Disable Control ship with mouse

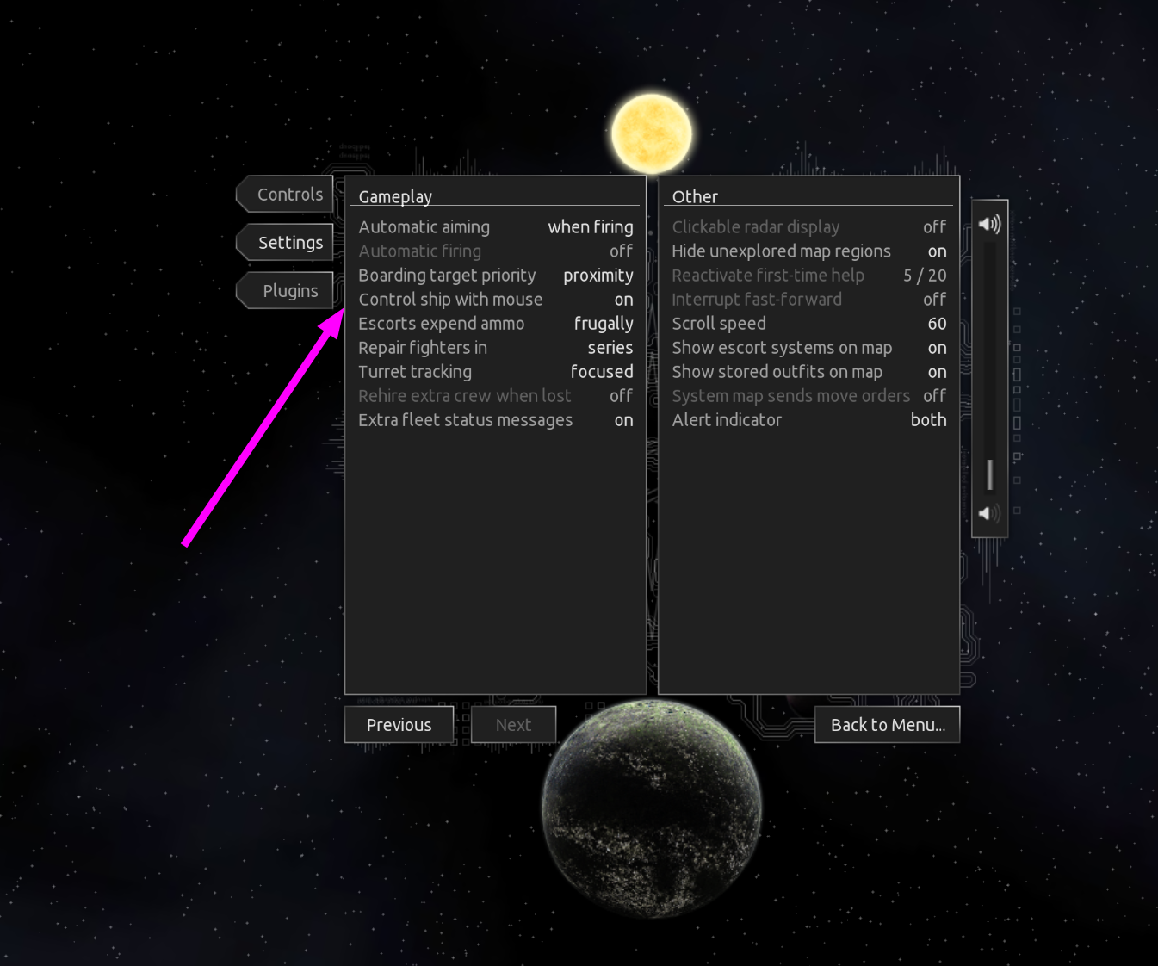tap(496, 299)
